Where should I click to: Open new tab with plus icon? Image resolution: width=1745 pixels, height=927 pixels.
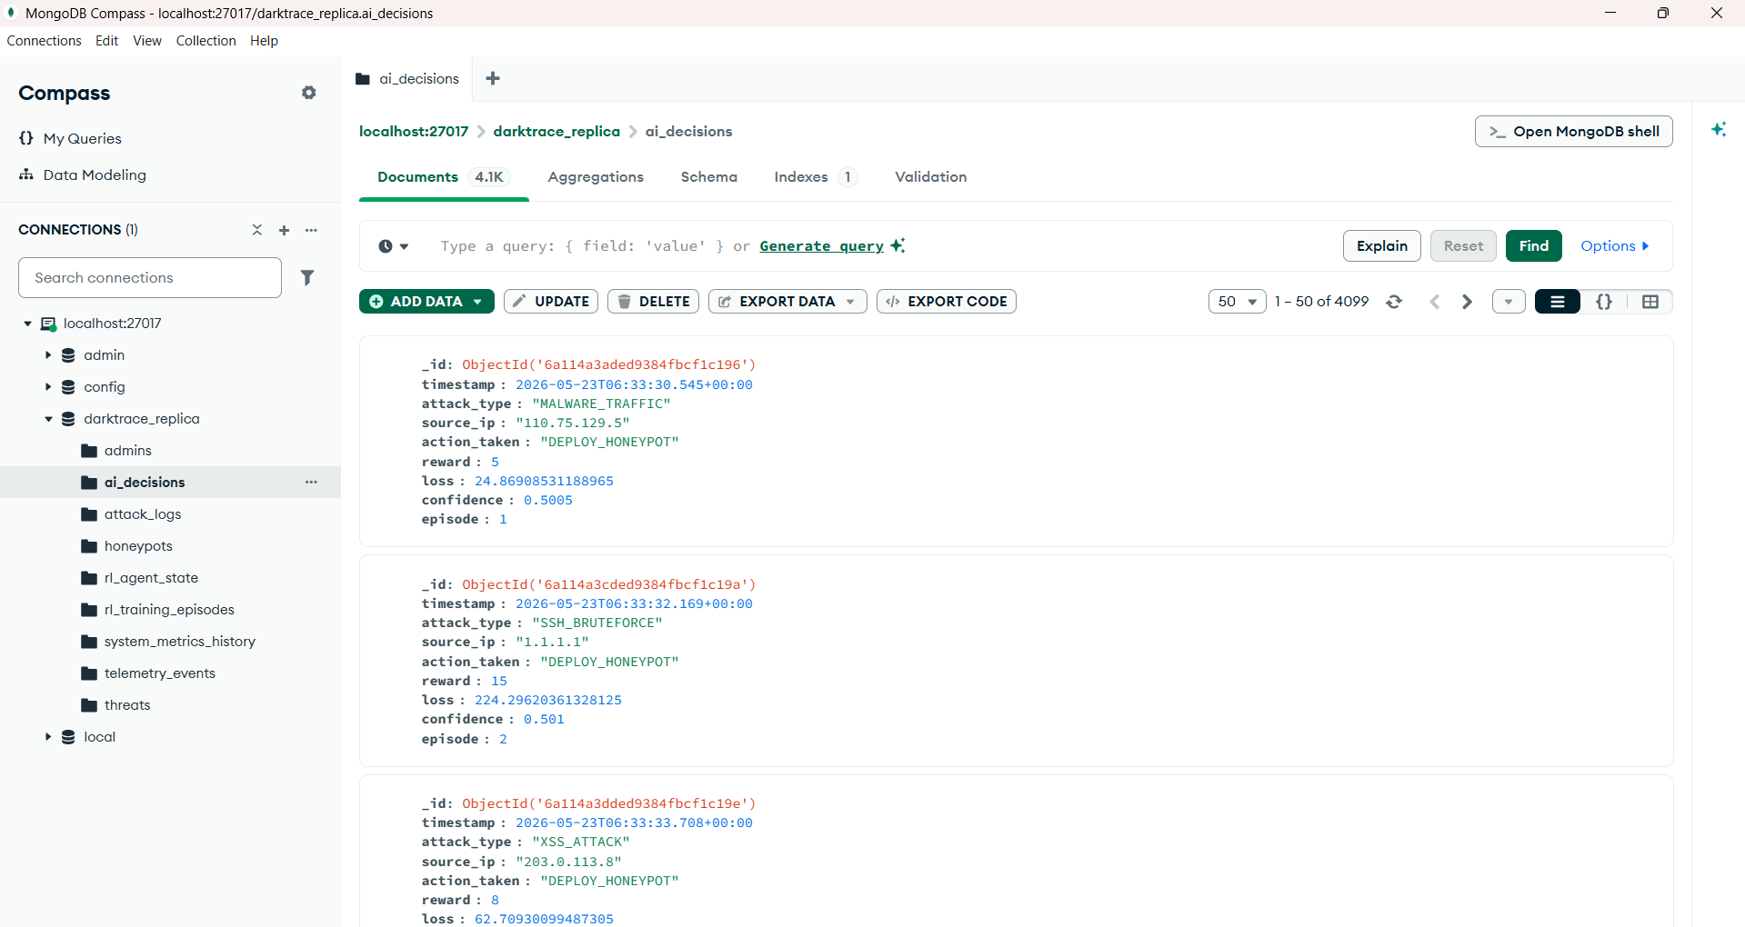click(493, 78)
